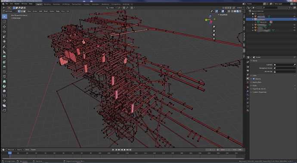
Task: Open the Select menu in viewport header
Action: click(35, 11)
